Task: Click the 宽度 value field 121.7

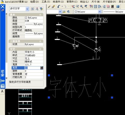Action: click(34, 65)
